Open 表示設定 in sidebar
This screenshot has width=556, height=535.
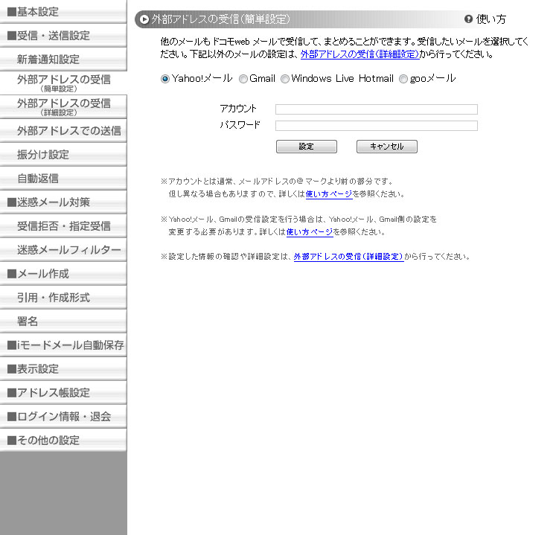point(63,369)
